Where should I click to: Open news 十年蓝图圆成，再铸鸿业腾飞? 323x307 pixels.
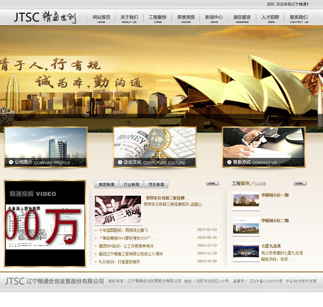(123, 230)
